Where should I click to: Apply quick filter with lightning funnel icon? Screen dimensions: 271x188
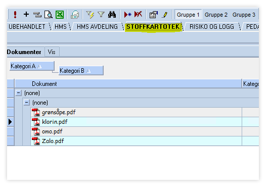90,15
